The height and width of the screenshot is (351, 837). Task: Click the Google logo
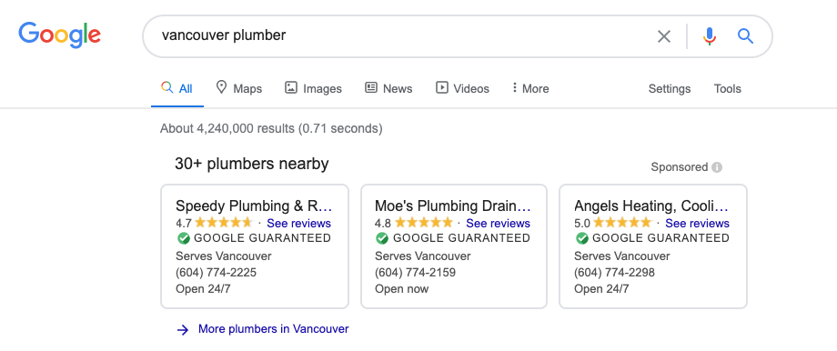(x=60, y=35)
